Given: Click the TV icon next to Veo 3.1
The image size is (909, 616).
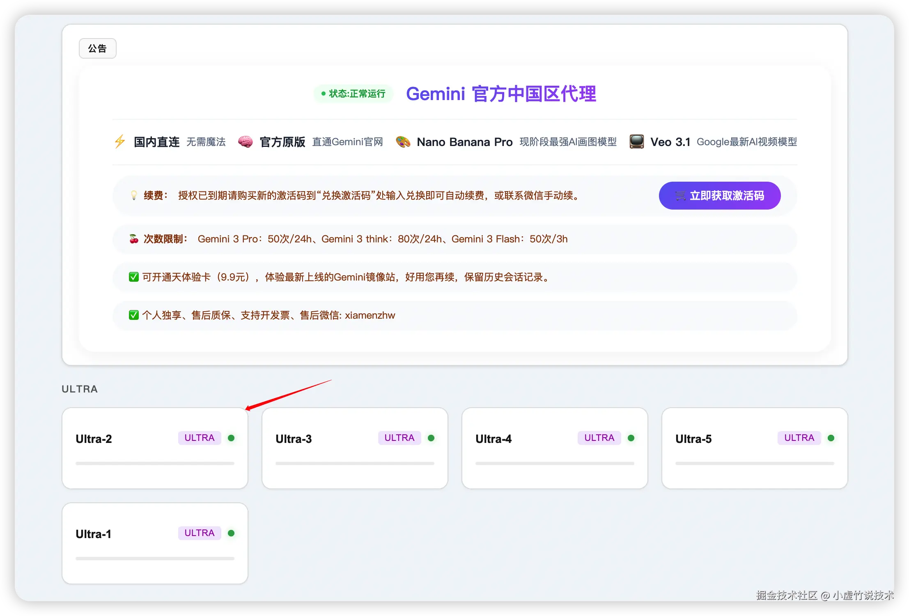Looking at the screenshot, I should click(636, 141).
